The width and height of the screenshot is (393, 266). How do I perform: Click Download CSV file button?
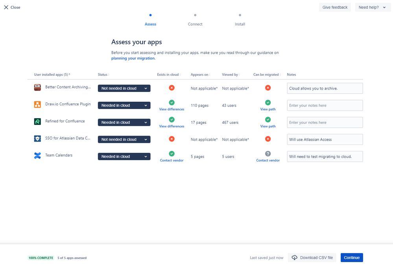click(313, 257)
